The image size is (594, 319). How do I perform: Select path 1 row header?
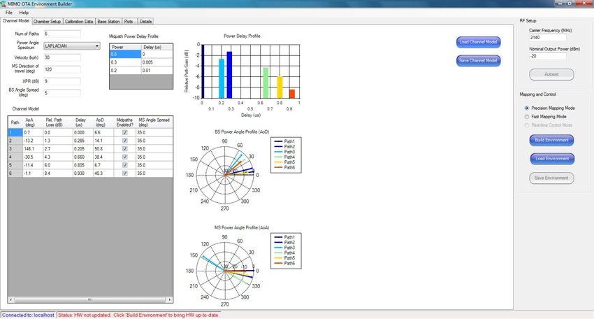(15, 133)
